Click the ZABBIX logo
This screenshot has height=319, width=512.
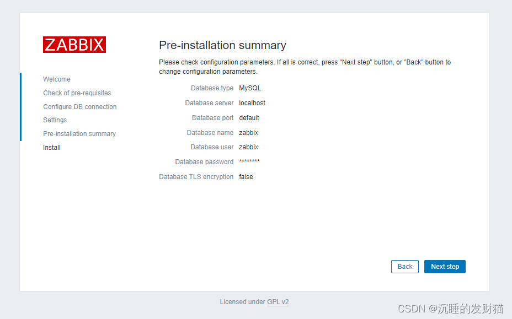point(74,45)
